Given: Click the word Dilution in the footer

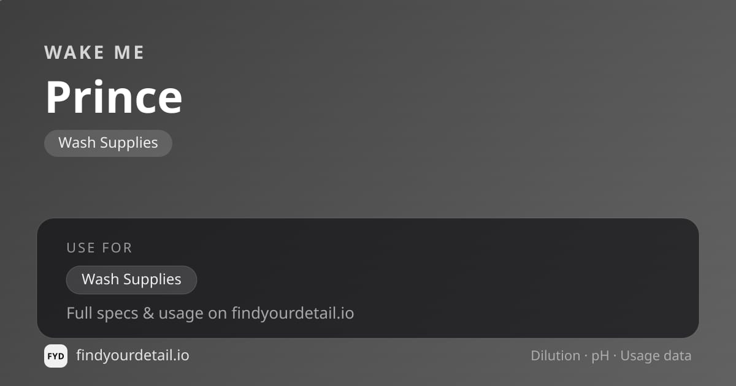Looking at the screenshot, I should tap(556, 355).
